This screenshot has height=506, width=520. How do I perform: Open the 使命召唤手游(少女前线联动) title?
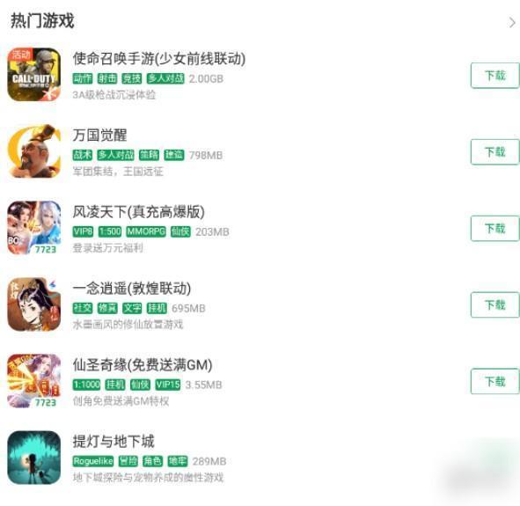[x=159, y=58]
